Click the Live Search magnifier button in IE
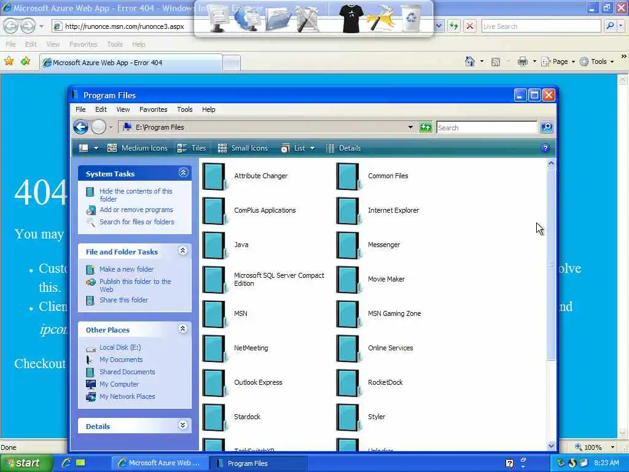This screenshot has width=629, height=472. [610, 26]
